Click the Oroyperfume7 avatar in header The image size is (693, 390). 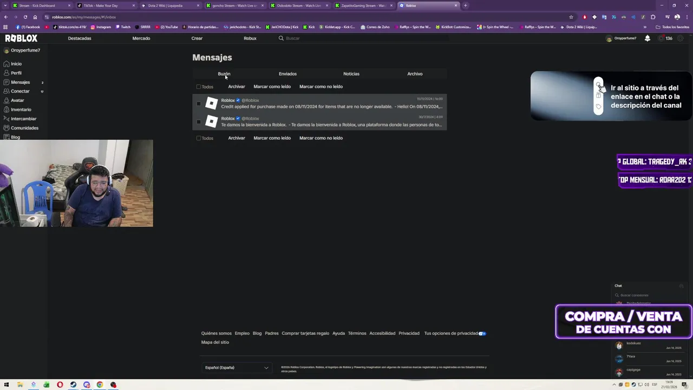point(609,38)
